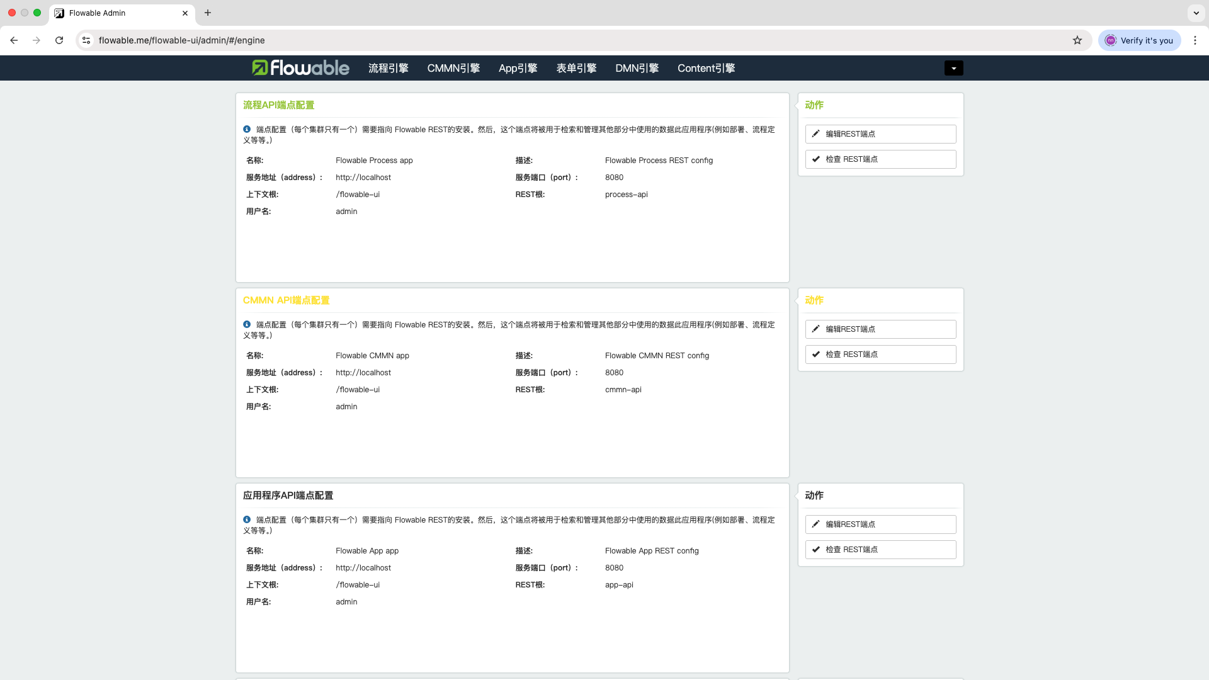Click 编辑REST端点 for the App endpoint
The height and width of the screenshot is (680, 1209).
point(880,524)
